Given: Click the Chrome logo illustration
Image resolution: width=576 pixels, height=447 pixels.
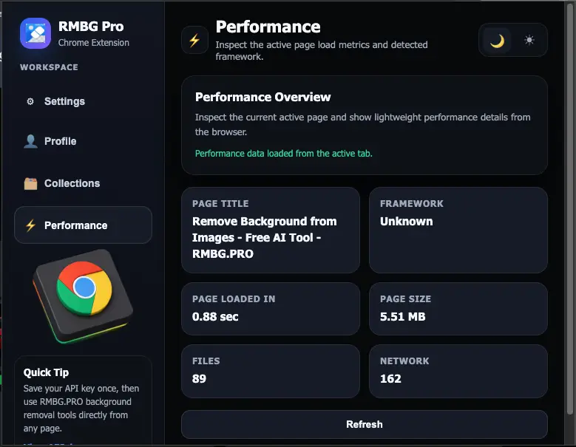Looking at the screenshot, I should tap(84, 296).
